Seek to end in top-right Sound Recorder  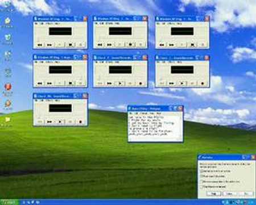pos(172,45)
